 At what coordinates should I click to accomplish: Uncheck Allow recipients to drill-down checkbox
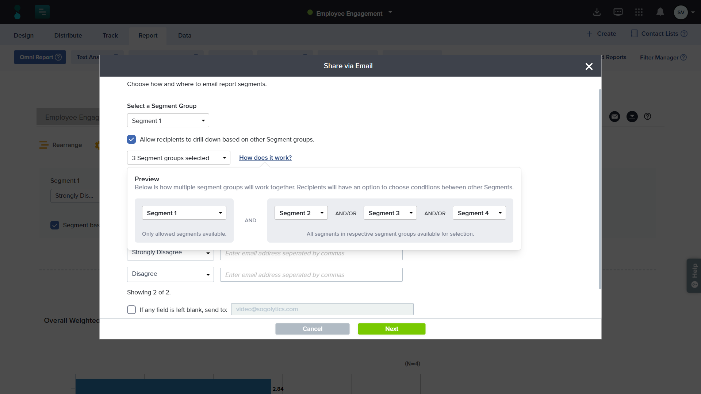pos(131,139)
